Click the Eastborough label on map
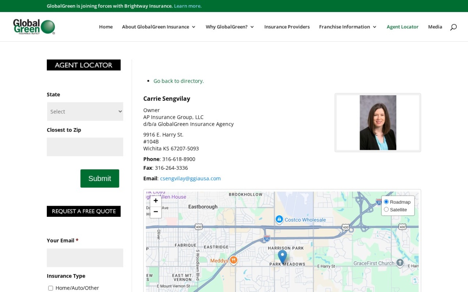Image resolution: width=468 pixels, height=292 pixels. click(203, 207)
